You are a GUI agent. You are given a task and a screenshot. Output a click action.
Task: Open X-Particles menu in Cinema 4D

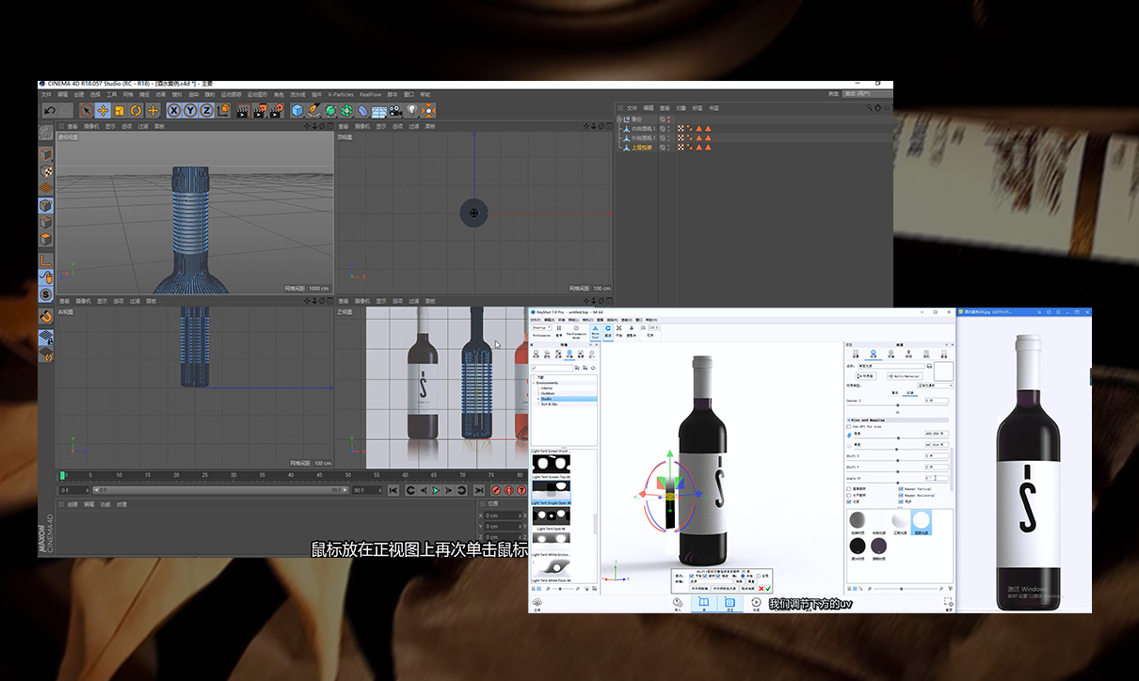click(341, 94)
